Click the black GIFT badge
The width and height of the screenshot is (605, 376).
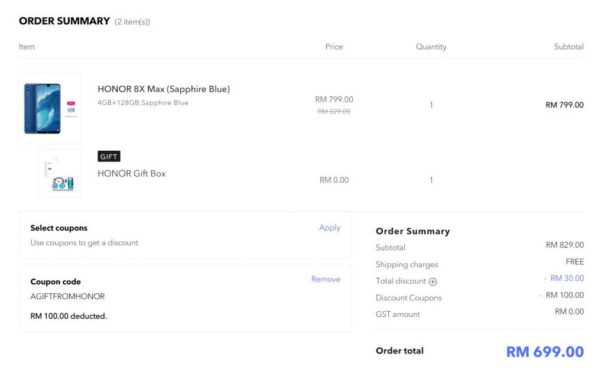pos(109,156)
